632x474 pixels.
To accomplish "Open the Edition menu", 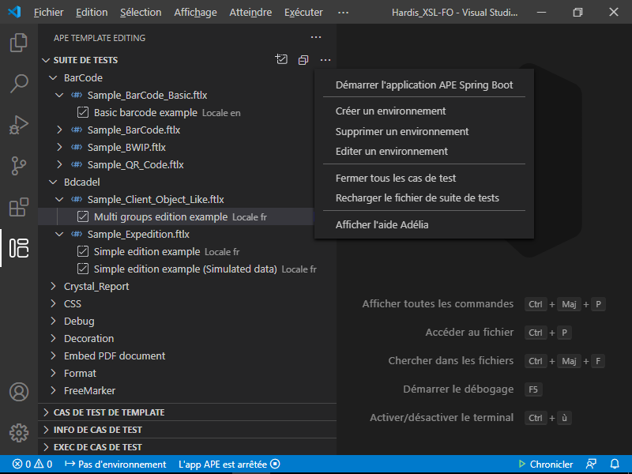I will click(92, 13).
